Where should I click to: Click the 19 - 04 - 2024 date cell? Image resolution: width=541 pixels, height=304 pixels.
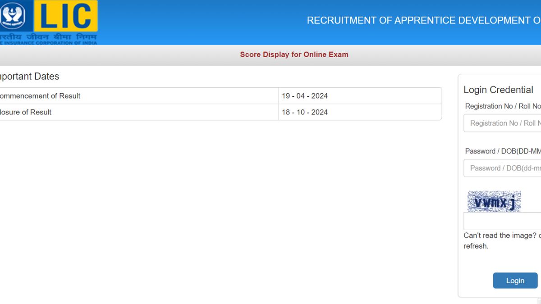coord(305,96)
